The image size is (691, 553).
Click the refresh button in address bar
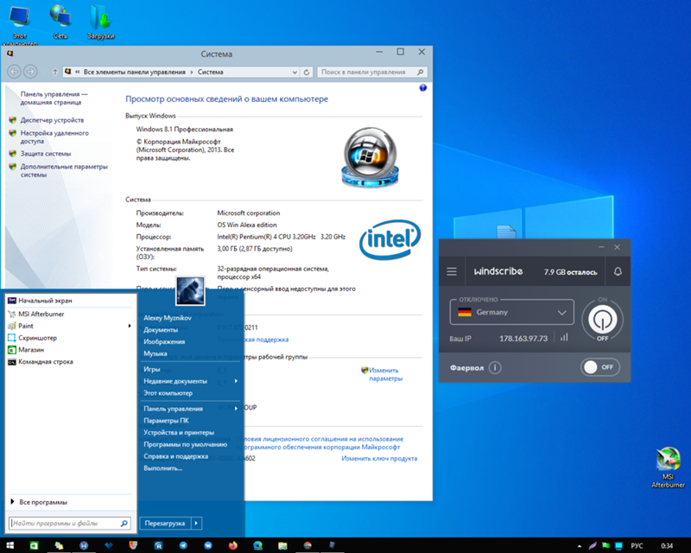307,72
